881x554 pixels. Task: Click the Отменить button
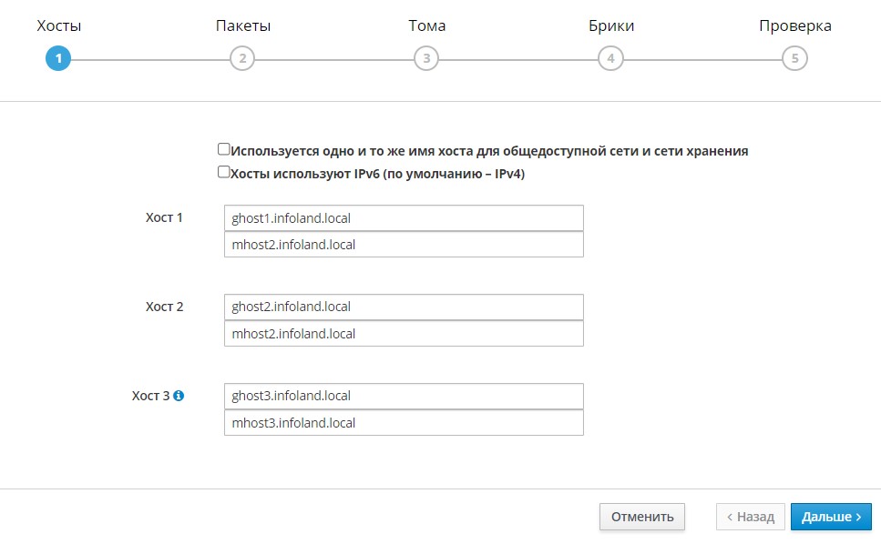pyautogui.click(x=642, y=517)
